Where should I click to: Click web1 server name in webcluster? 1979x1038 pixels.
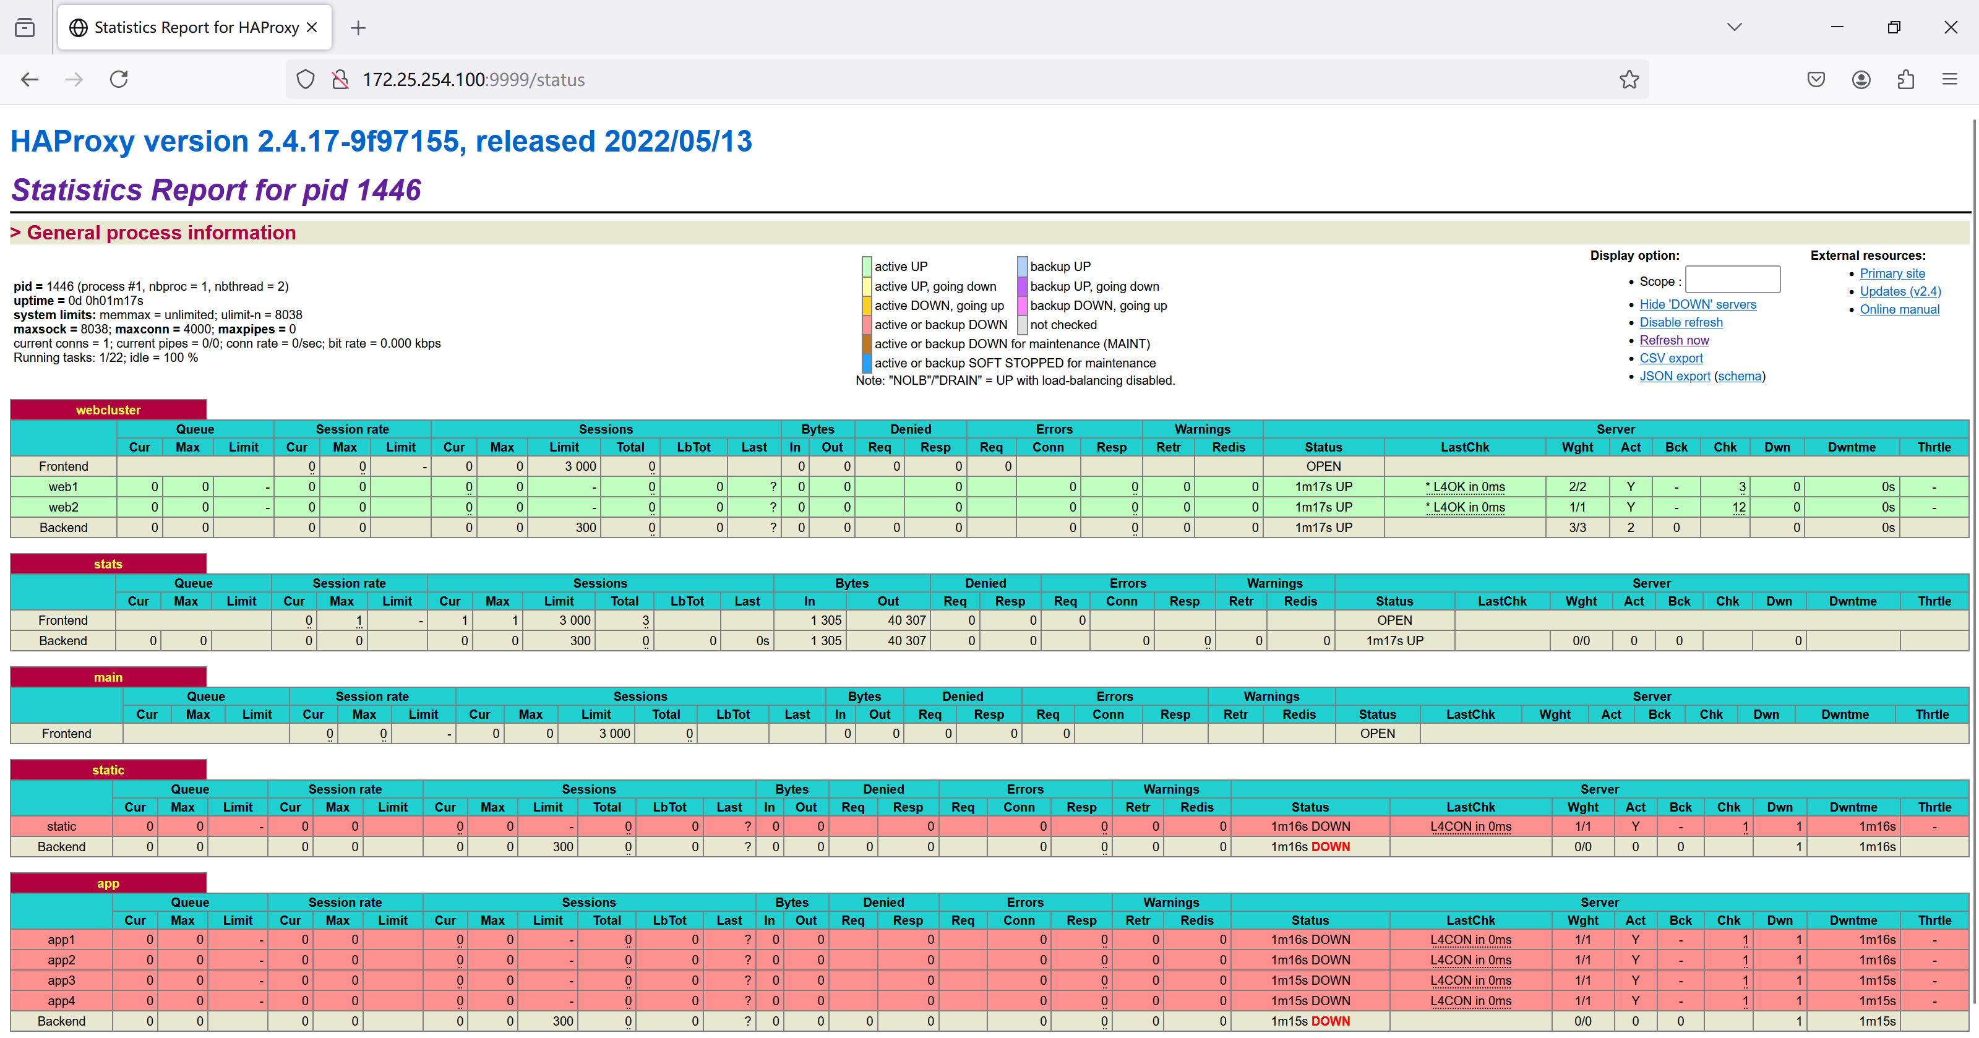[x=63, y=487]
